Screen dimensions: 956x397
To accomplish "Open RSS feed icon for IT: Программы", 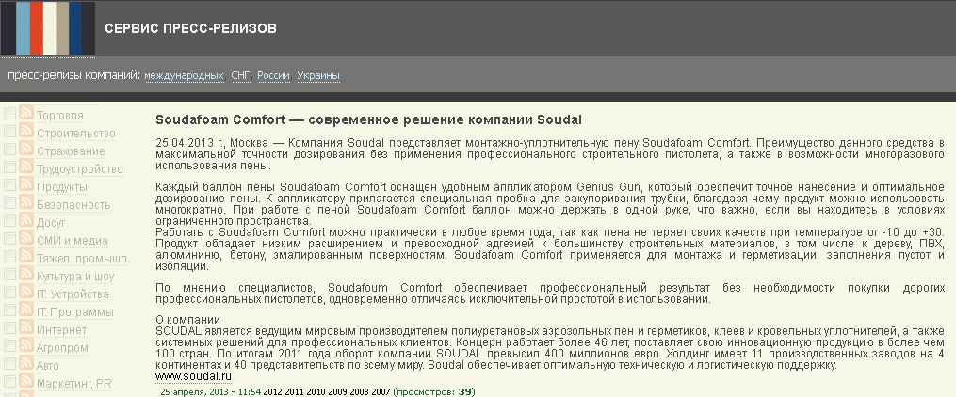I will [26, 310].
